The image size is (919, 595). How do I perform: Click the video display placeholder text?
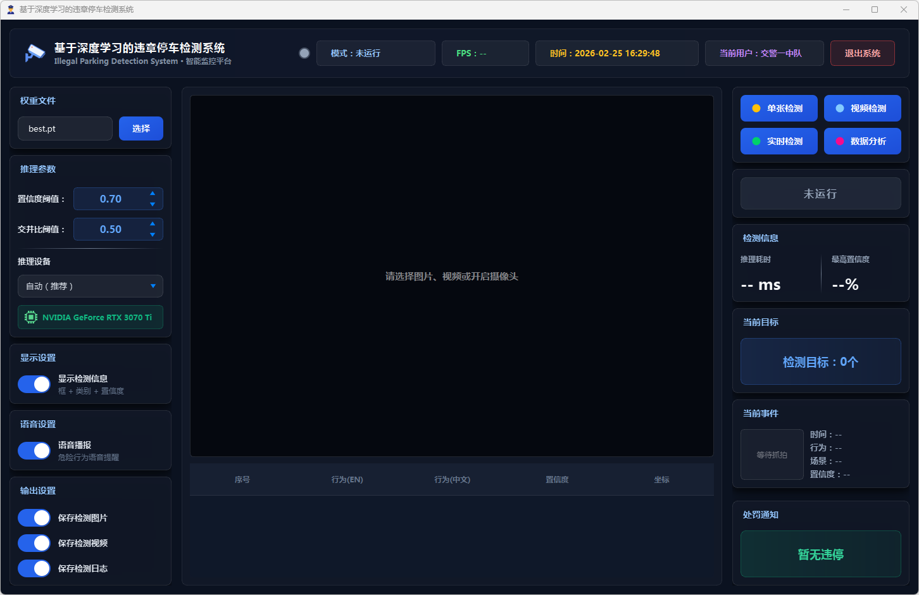(x=452, y=277)
